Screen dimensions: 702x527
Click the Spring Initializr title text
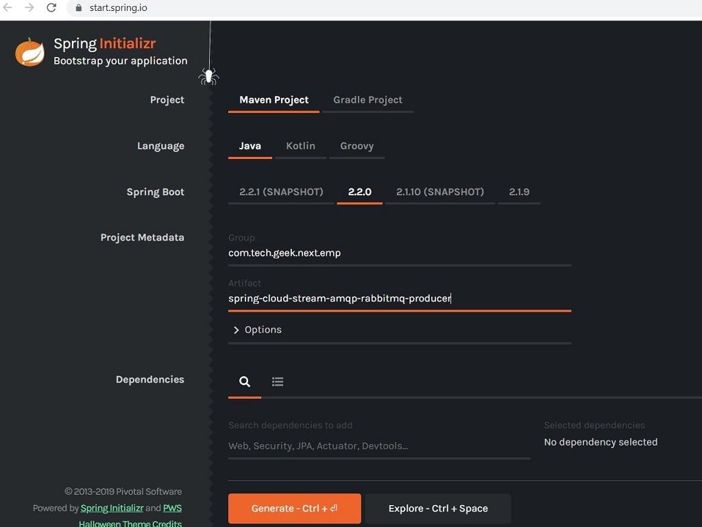tap(105, 43)
